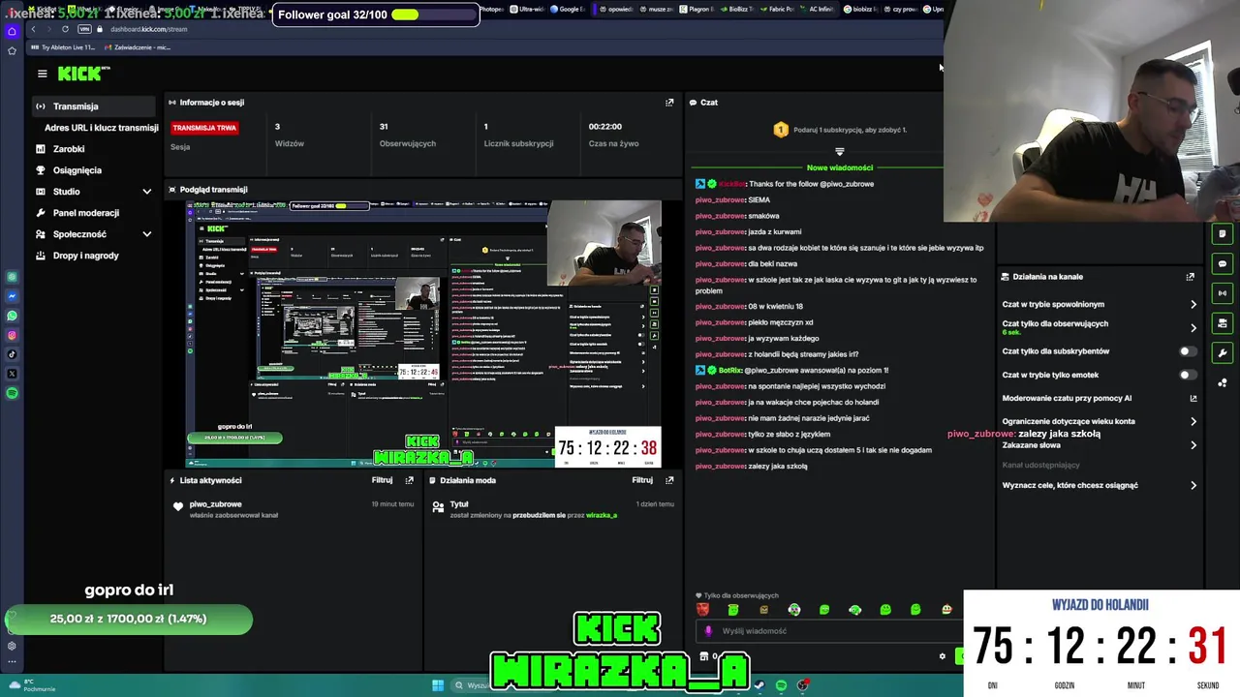Screen dimensions: 1240x697
Task: Click wirazka_a link in mod actions
Action: 601,515
